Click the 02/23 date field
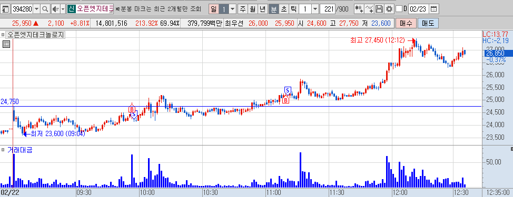This screenshot has width=513, height=197. (418, 9)
